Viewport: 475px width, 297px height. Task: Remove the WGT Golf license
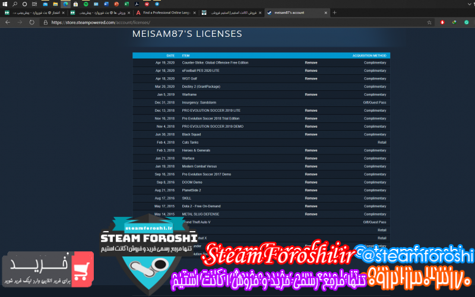tap(311, 78)
